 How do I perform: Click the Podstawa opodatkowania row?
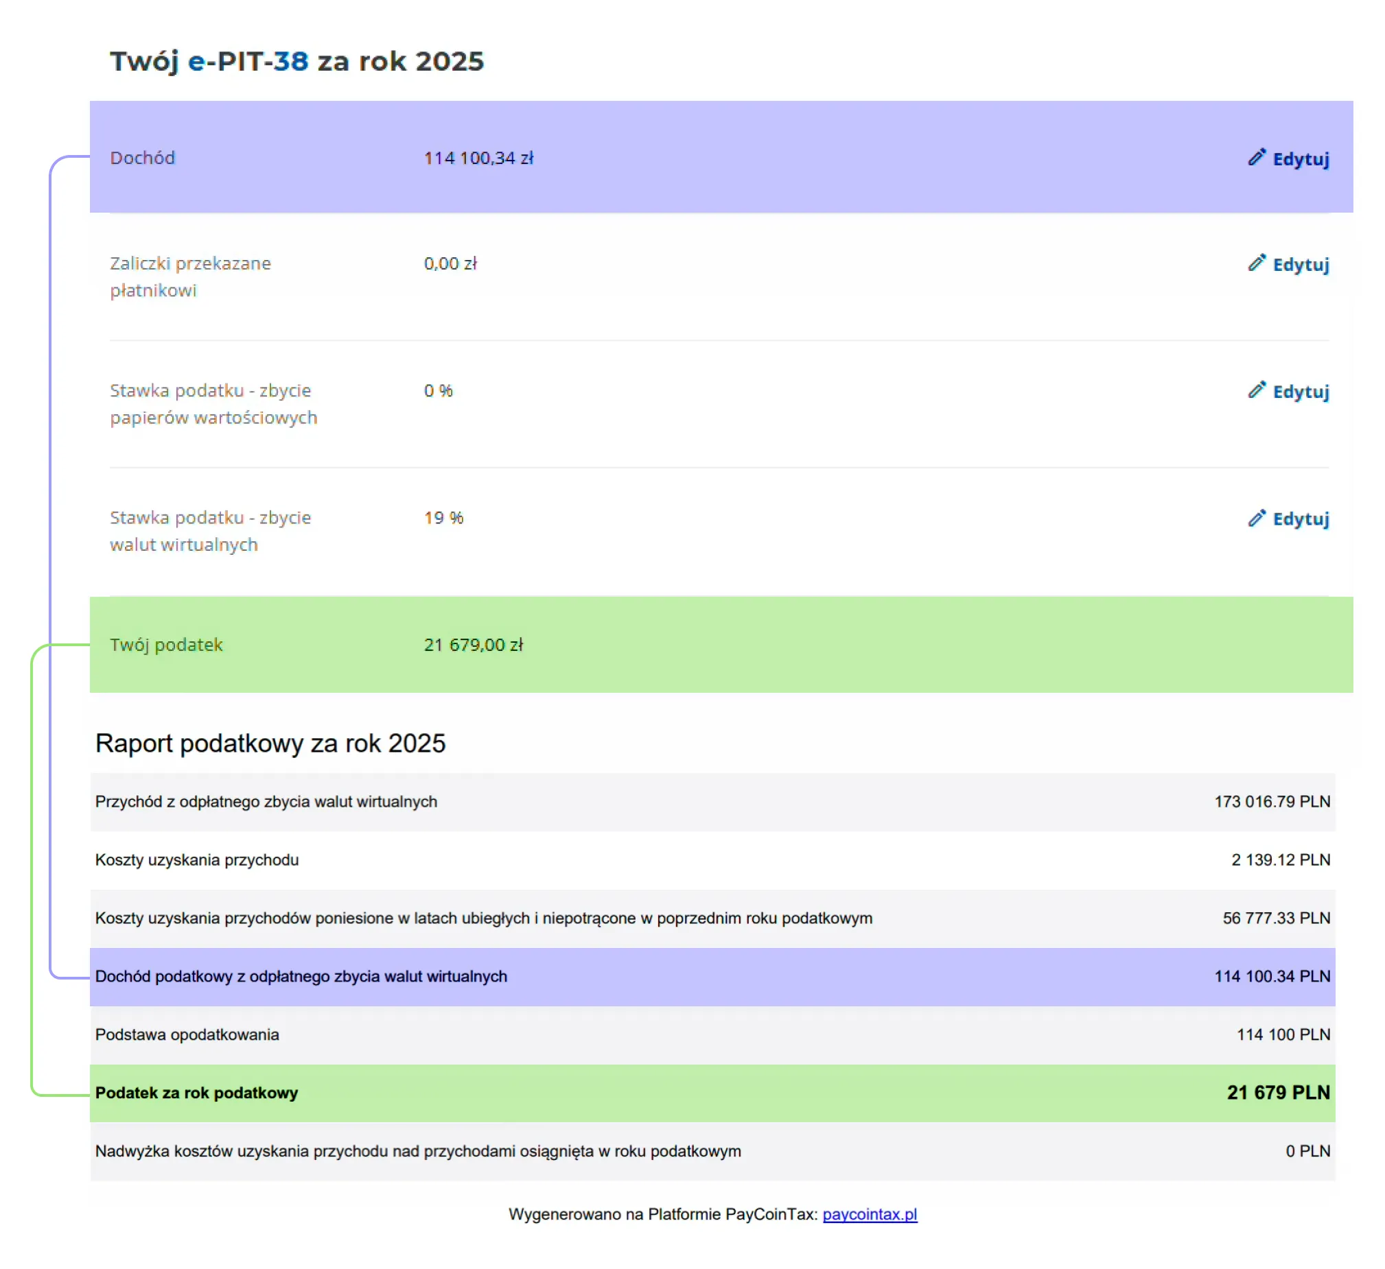(712, 1035)
